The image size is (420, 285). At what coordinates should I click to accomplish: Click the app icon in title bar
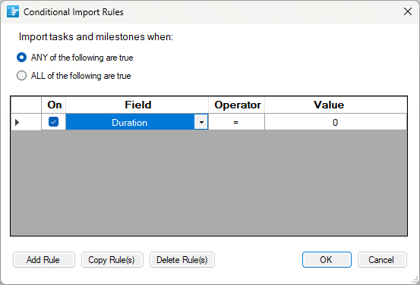tap(13, 11)
